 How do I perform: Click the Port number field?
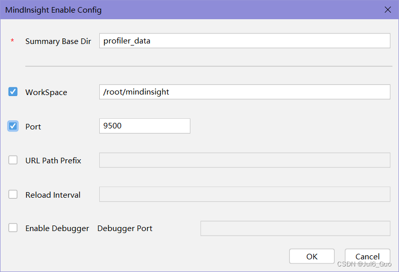coord(144,126)
